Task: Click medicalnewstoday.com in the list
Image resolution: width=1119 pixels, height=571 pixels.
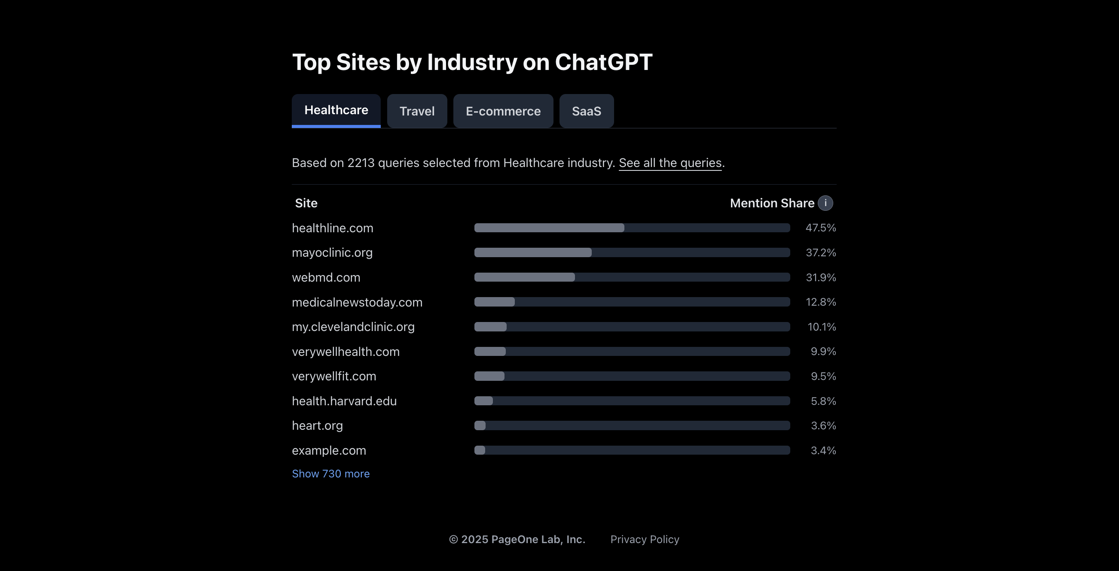Action: (x=357, y=302)
